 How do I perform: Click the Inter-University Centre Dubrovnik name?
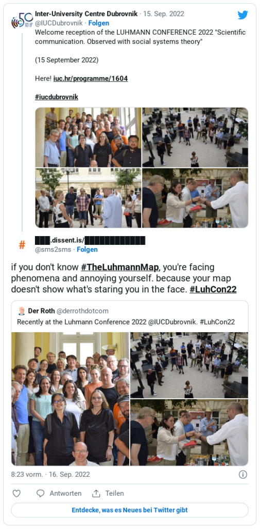(x=86, y=14)
